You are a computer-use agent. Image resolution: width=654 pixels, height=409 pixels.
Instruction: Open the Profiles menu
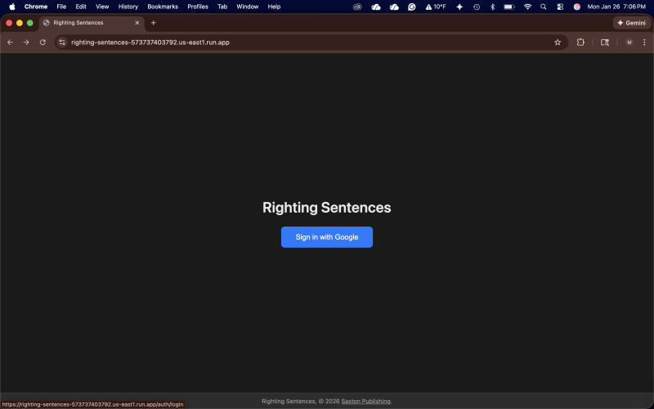[x=198, y=7]
